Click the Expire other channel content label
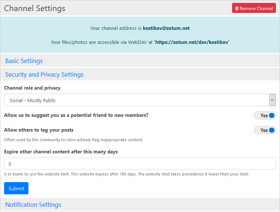The width and height of the screenshot is (280, 212). (x=61, y=152)
